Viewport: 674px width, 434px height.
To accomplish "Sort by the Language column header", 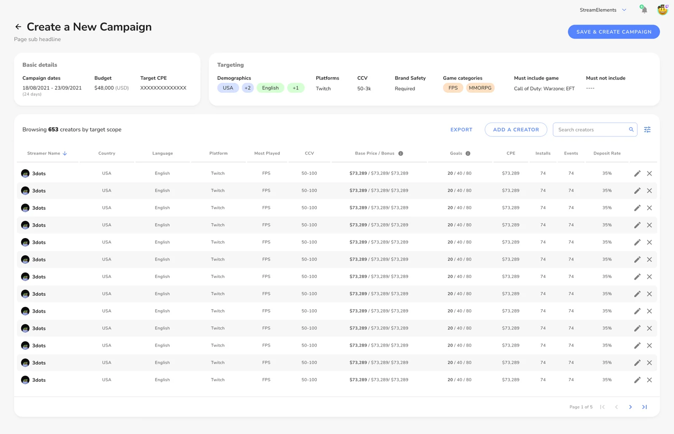I will point(163,153).
